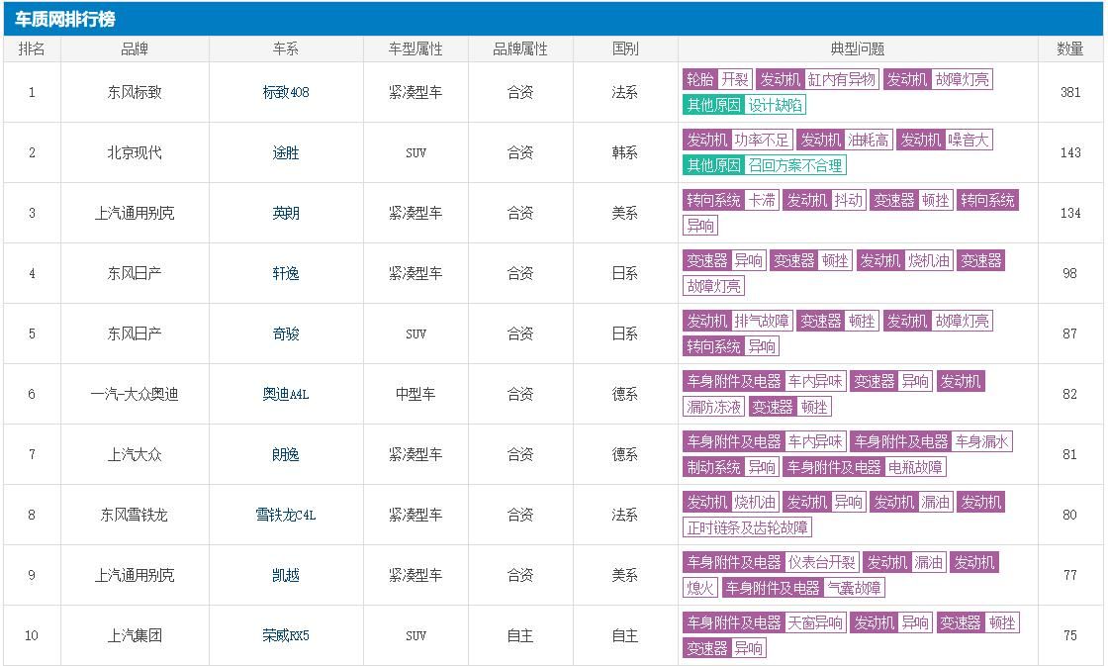The height and width of the screenshot is (666, 1108).
Task: Click the 上汽大众 brand cell
Action: tap(135, 454)
